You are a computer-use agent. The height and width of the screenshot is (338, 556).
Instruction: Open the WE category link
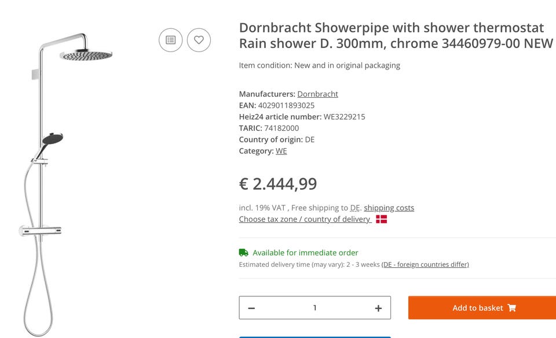coord(281,151)
